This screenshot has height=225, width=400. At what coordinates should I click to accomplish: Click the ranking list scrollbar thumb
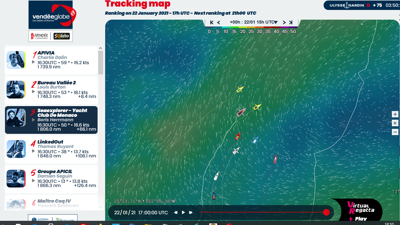point(100,63)
